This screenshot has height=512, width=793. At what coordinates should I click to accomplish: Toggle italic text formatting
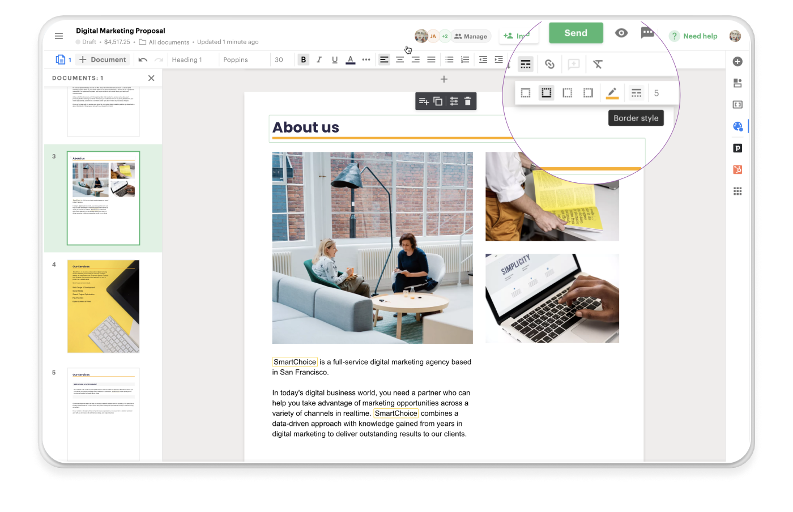[x=319, y=59]
